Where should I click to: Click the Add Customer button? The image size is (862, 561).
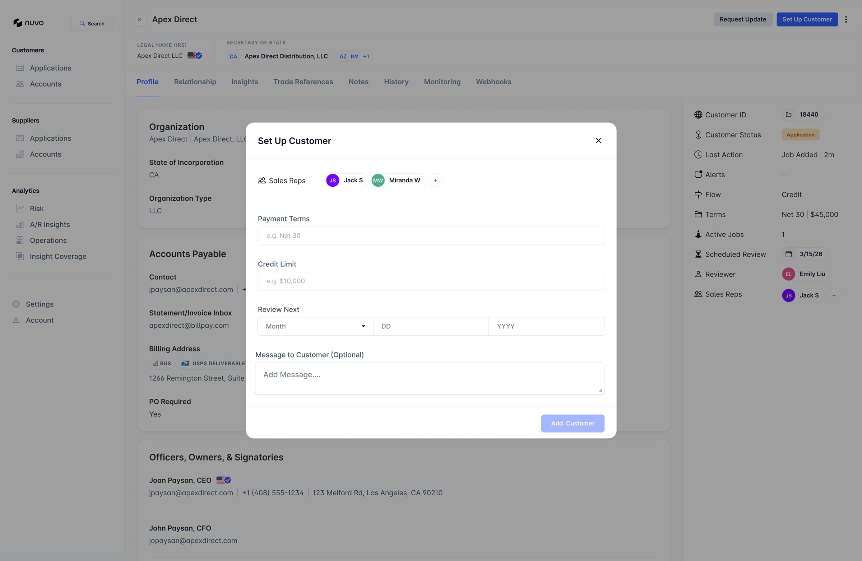pos(572,423)
